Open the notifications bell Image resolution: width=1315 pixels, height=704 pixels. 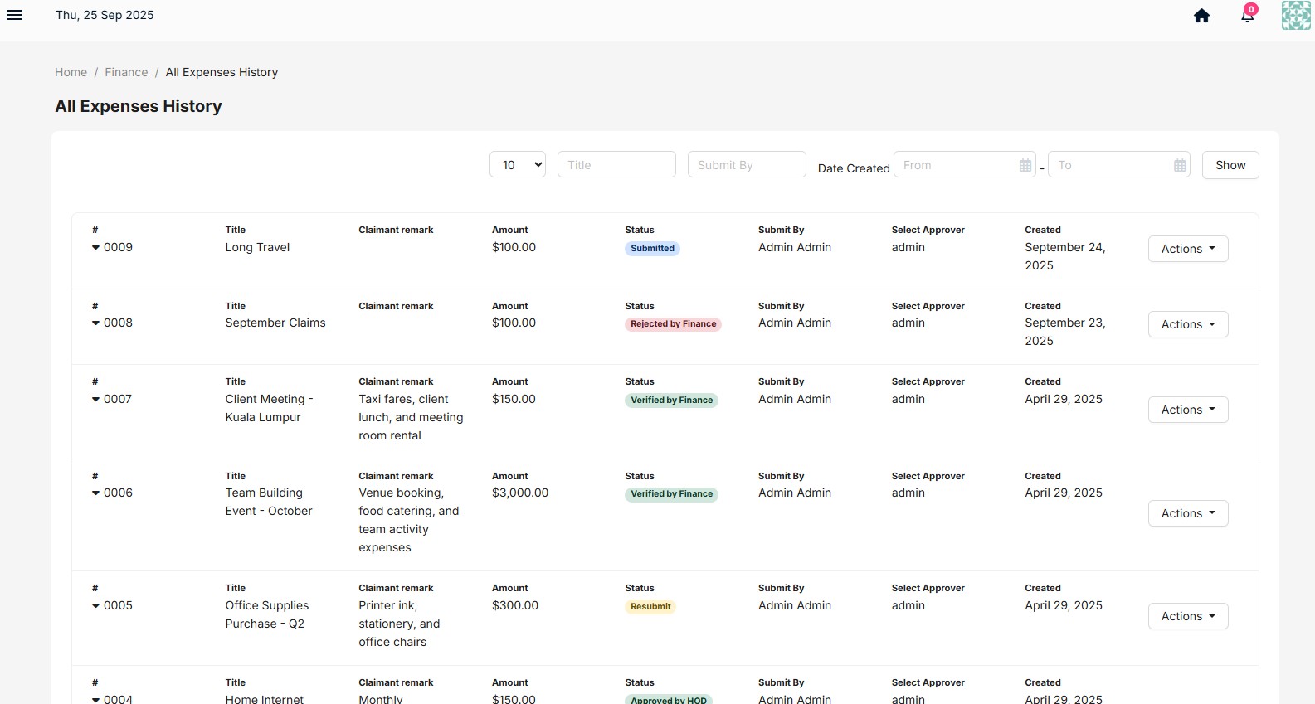tap(1248, 14)
